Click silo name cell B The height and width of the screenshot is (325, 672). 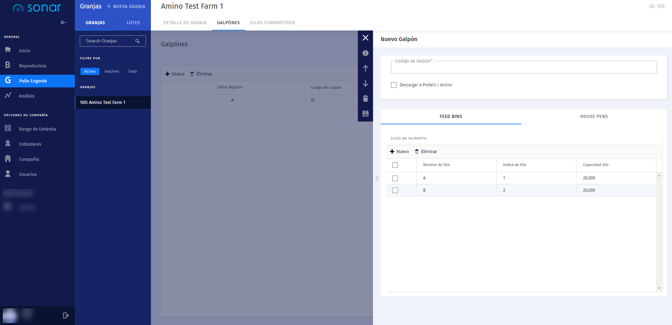pos(456,190)
